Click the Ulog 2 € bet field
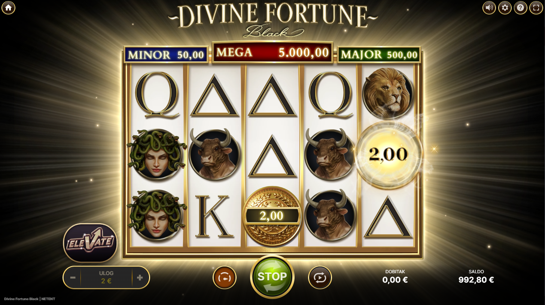The image size is (545, 305). tap(106, 278)
